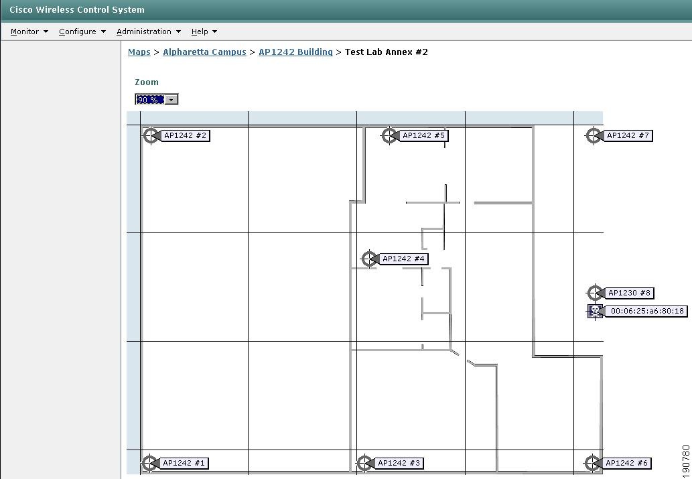Click the AP1242 #3 access point icon
The image size is (692, 479).
click(364, 463)
